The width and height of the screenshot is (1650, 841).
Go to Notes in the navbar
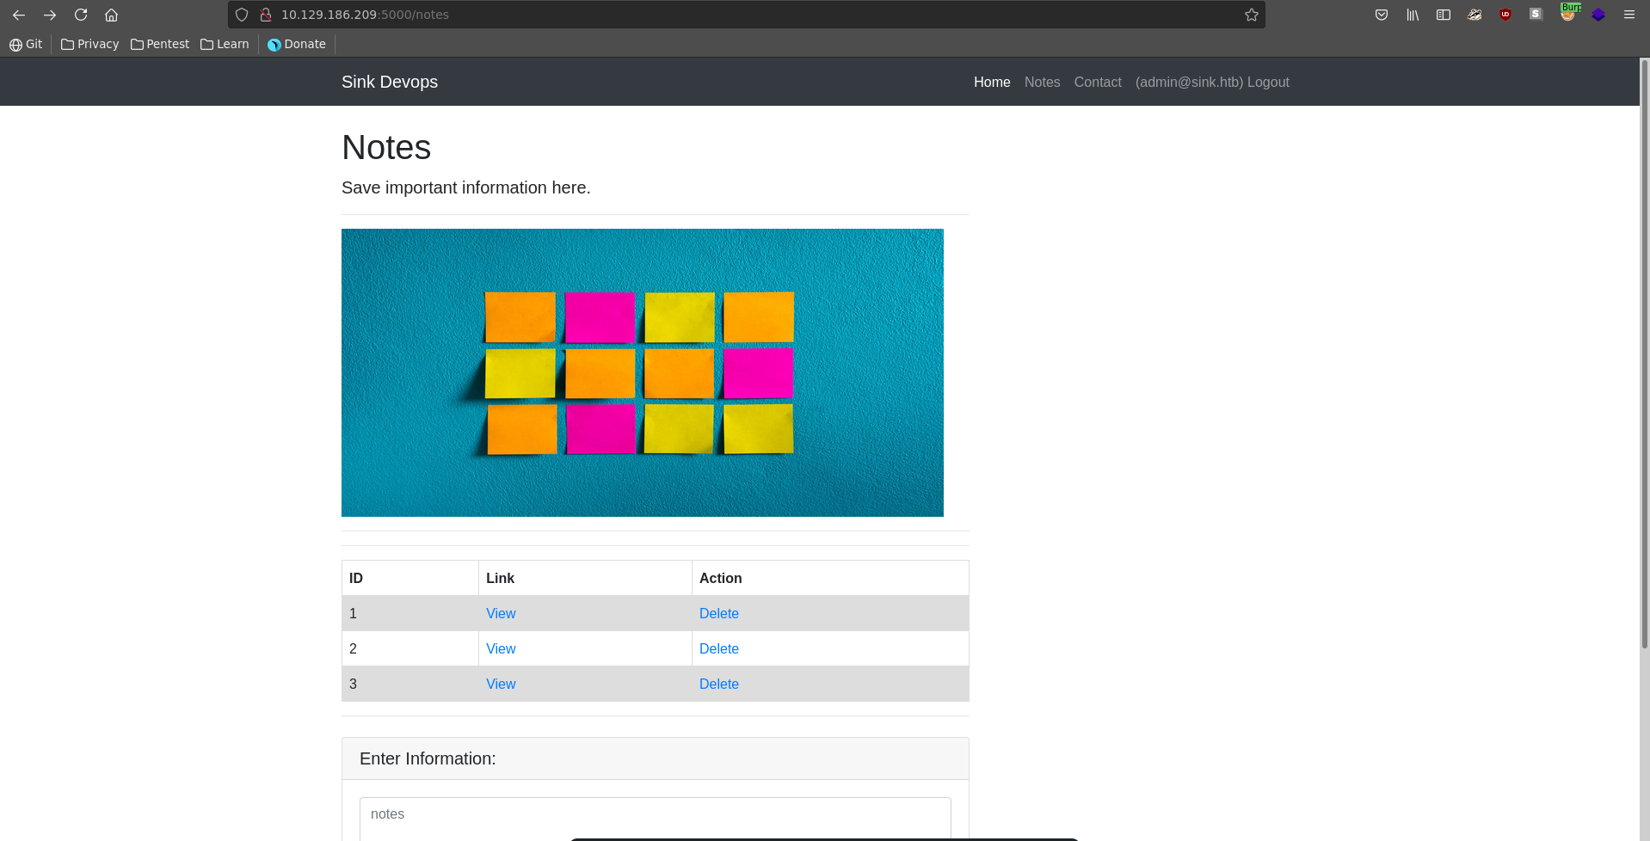(x=1042, y=83)
